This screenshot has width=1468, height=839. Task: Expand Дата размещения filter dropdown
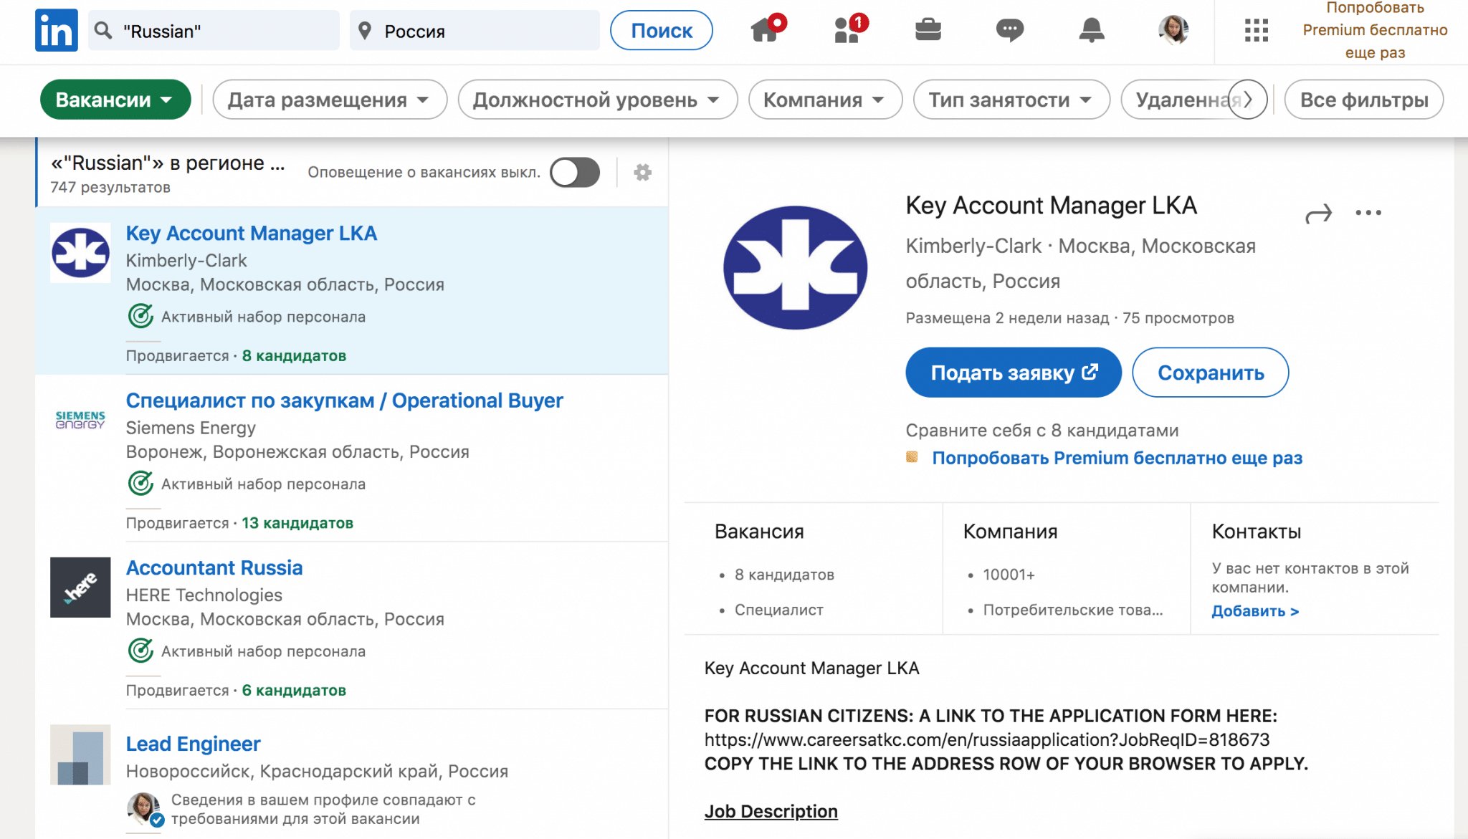point(329,100)
